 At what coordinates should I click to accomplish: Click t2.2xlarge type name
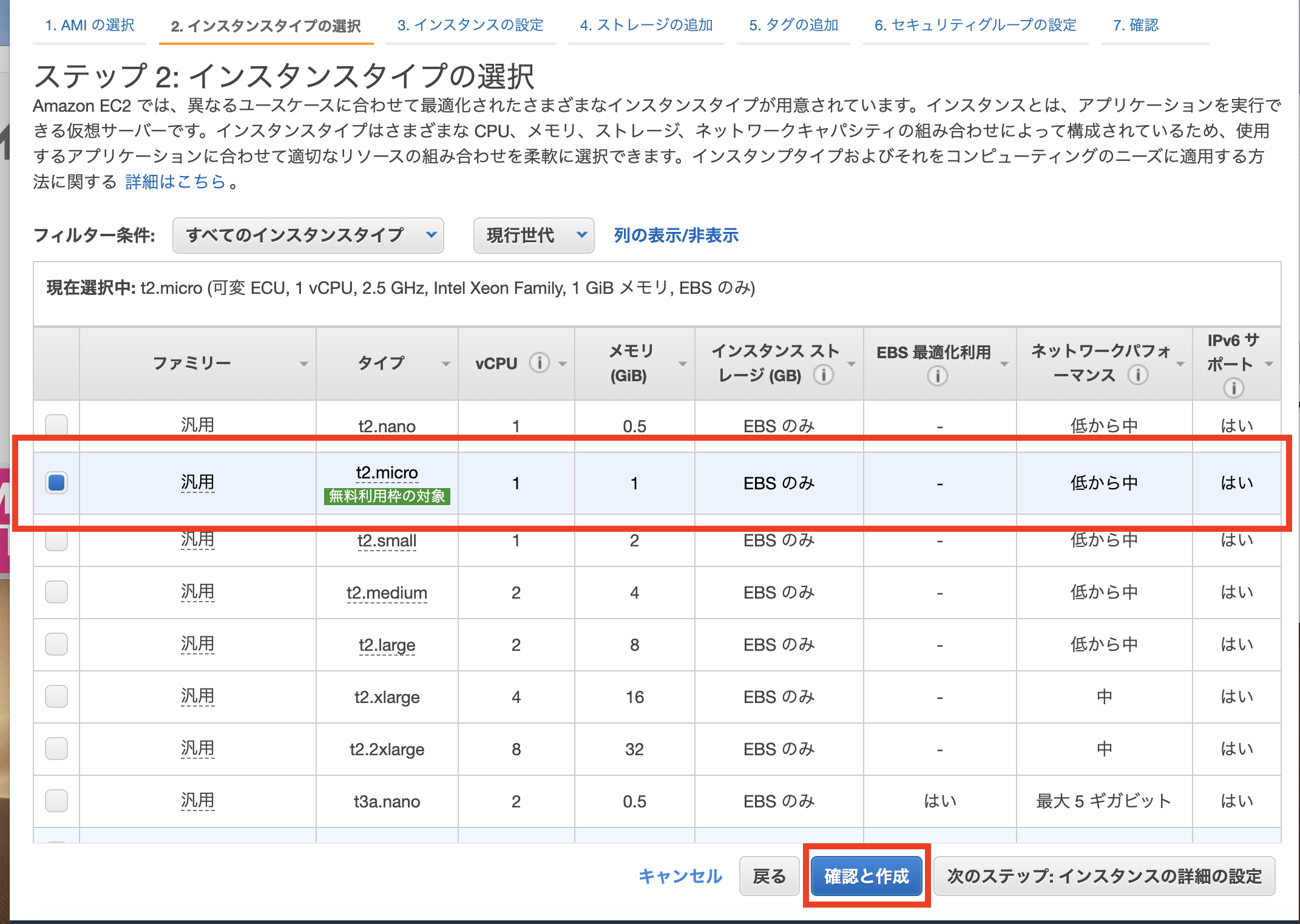coord(387,749)
